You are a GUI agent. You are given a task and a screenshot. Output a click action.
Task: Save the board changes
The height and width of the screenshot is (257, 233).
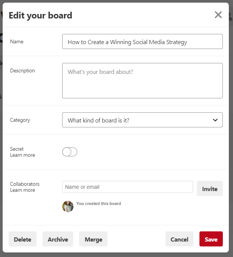coord(211,239)
